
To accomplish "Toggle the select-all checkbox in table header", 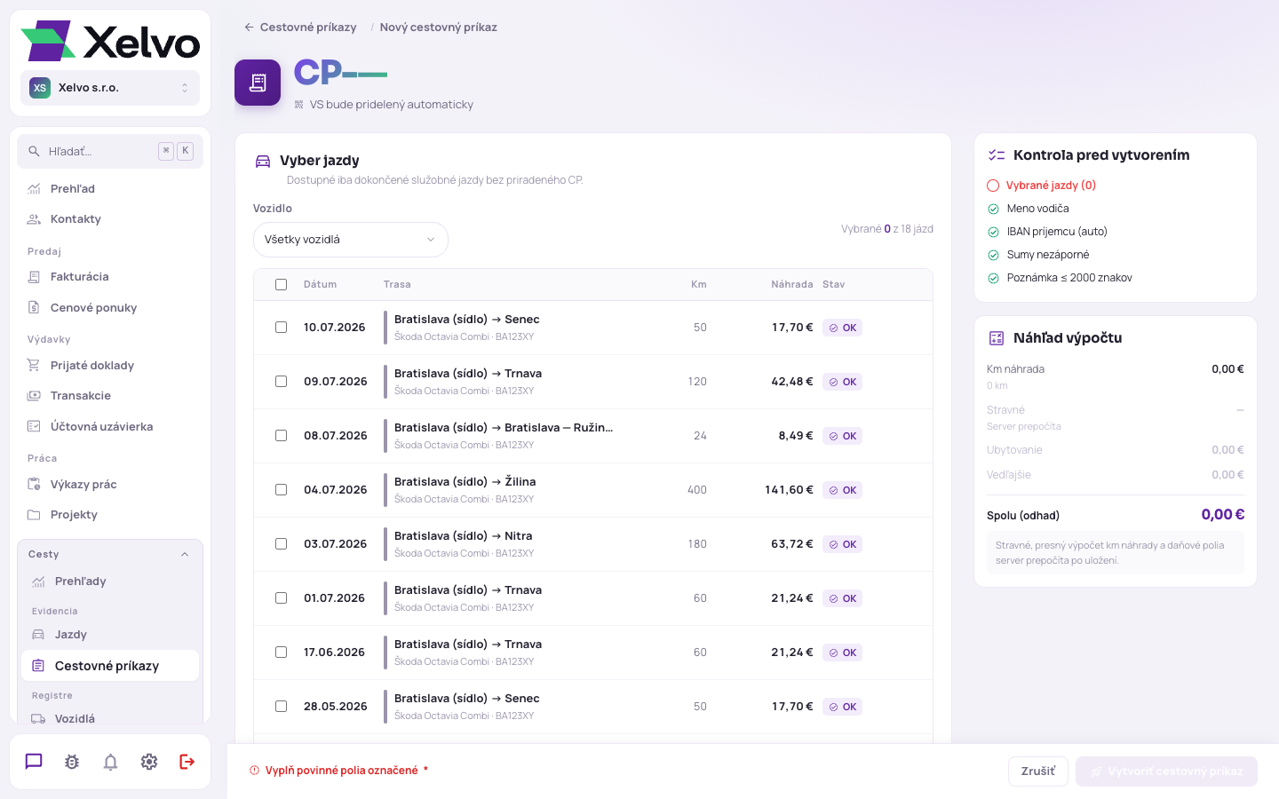I will tap(282, 285).
